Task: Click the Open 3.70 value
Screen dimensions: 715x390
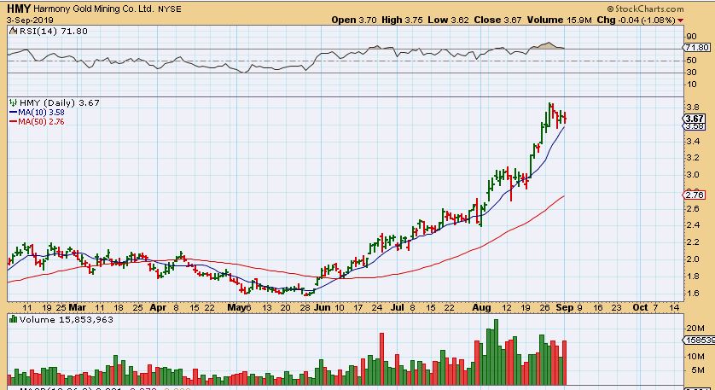Action: pos(354,20)
